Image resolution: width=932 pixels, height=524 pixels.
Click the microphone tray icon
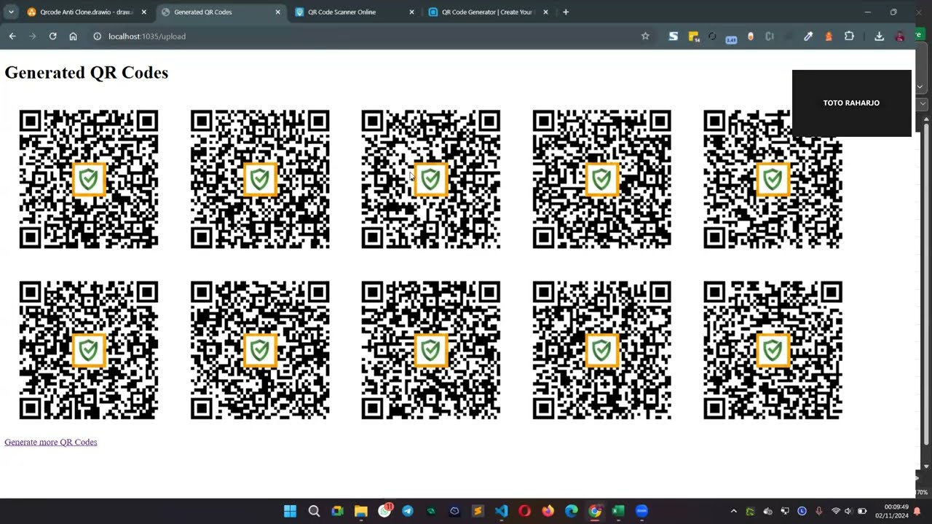(x=819, y=511)
